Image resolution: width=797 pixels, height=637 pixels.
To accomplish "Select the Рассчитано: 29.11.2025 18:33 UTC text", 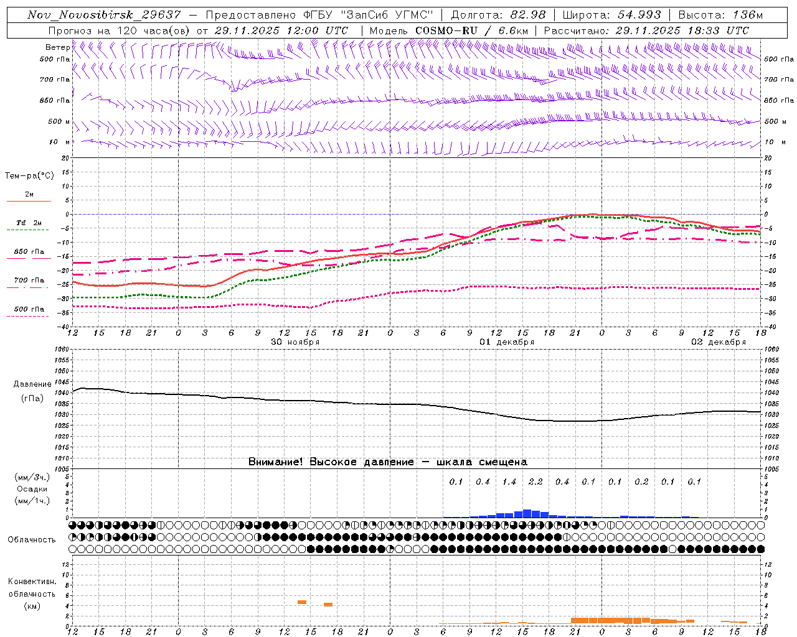I will click(646, 30).
